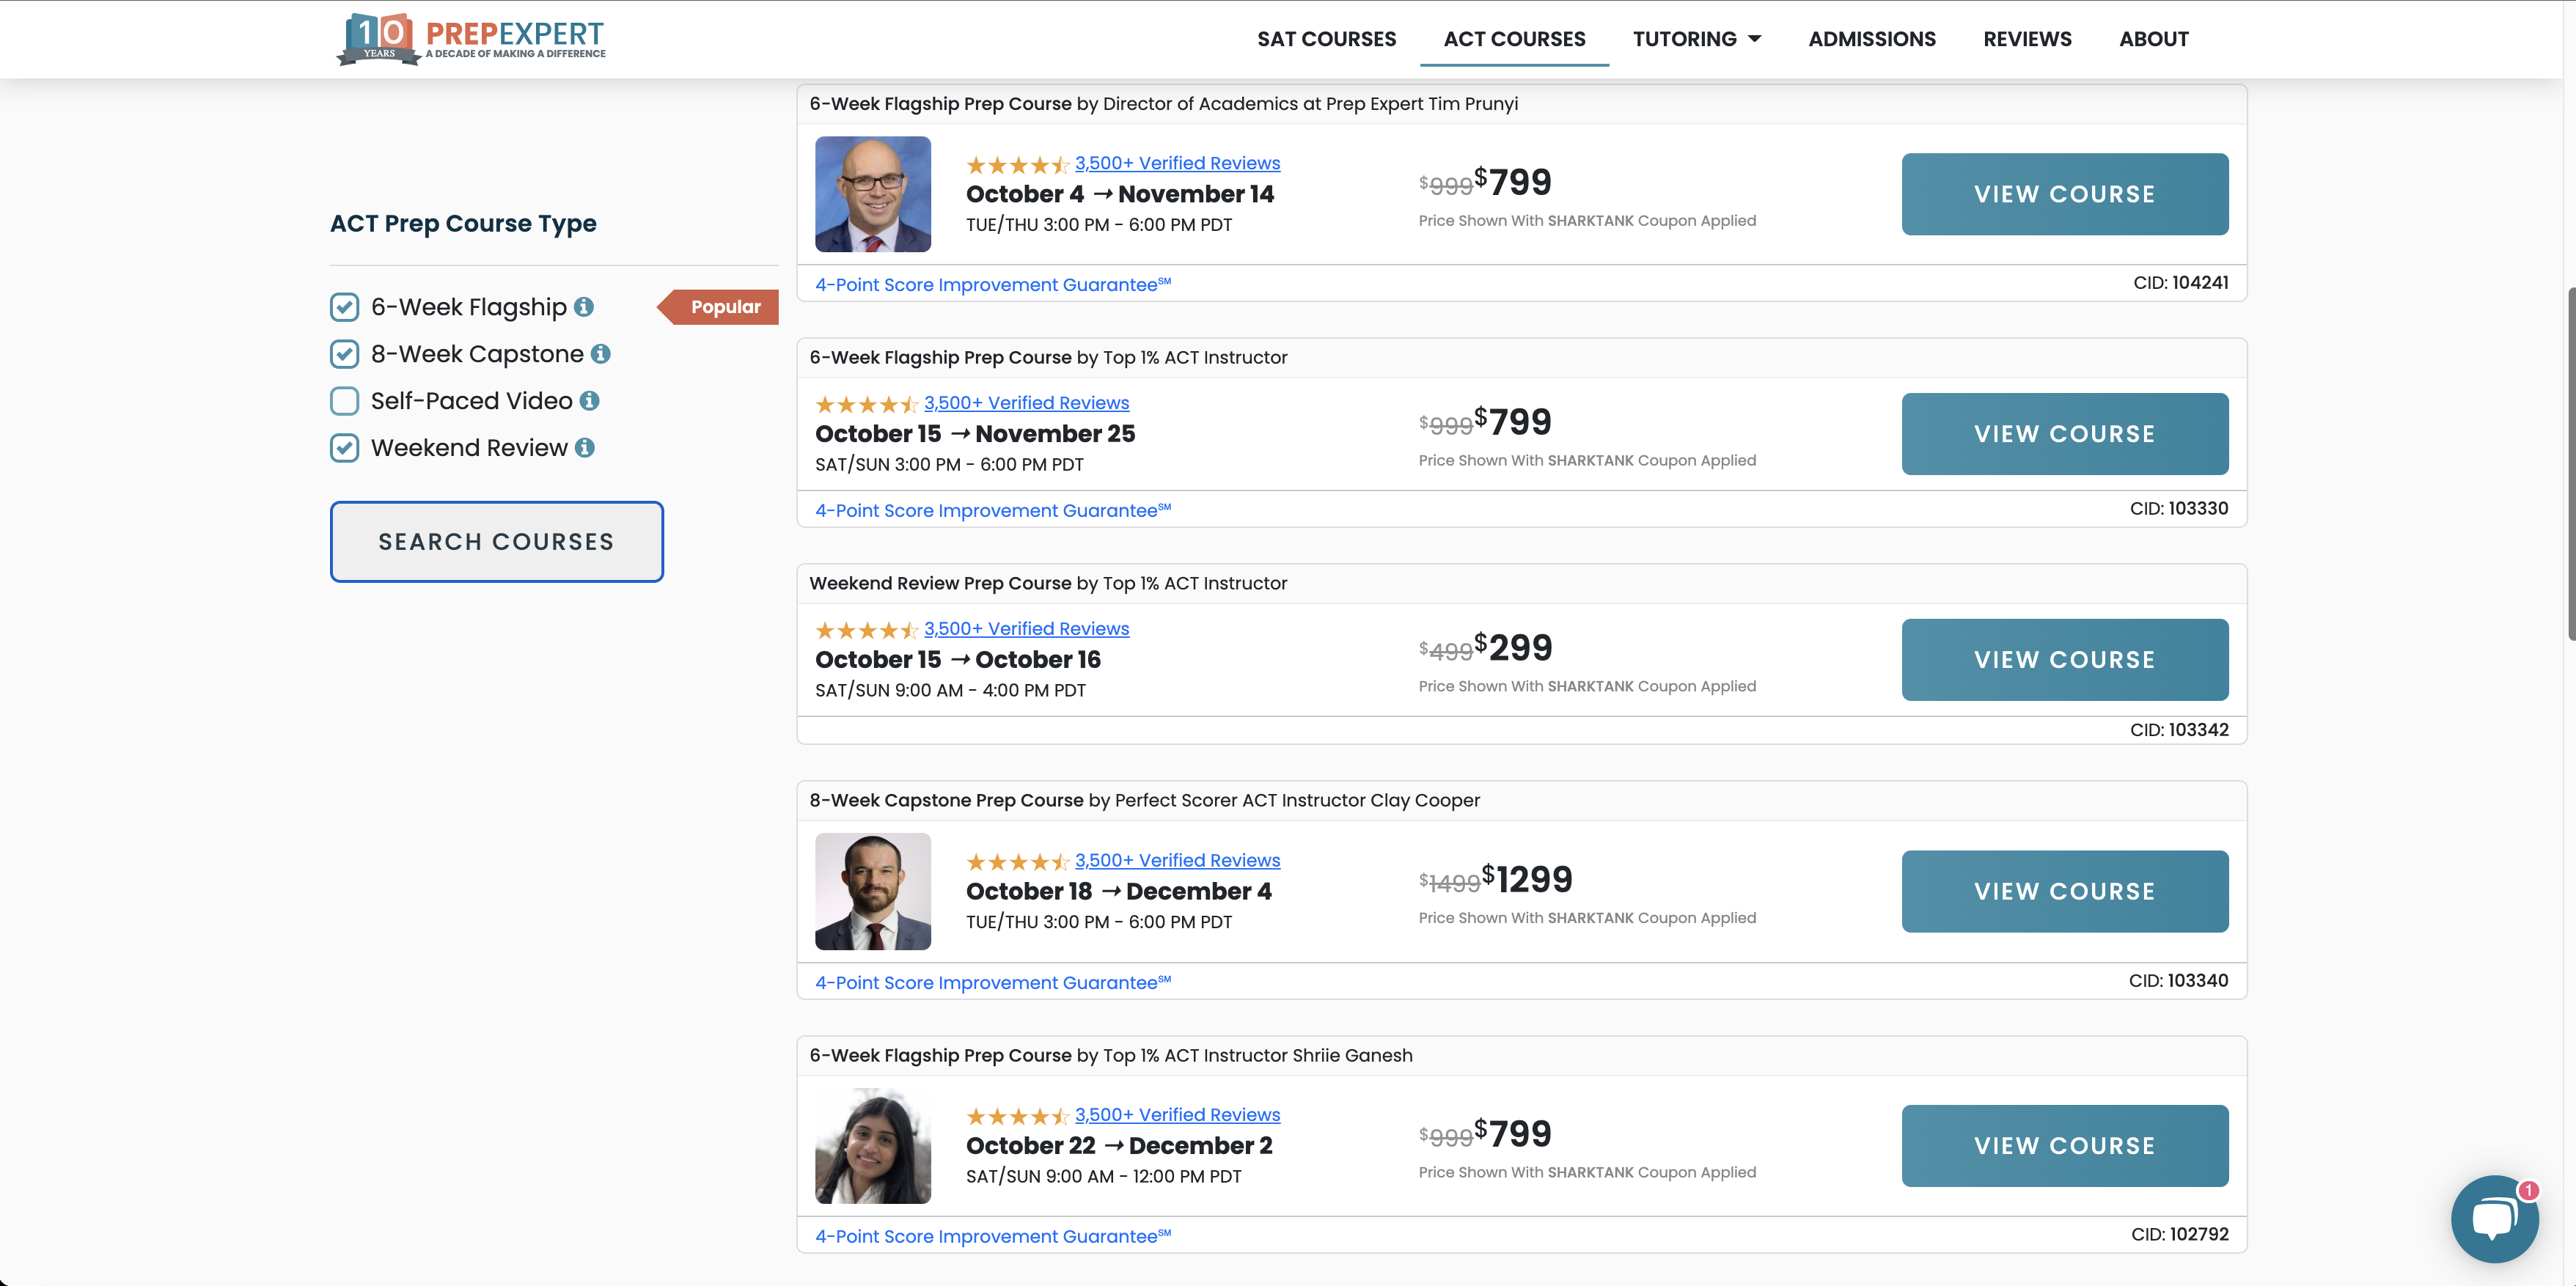Click info icon beside 8-Week Capstone
2576x1286 pixels.
click(600, 354)
